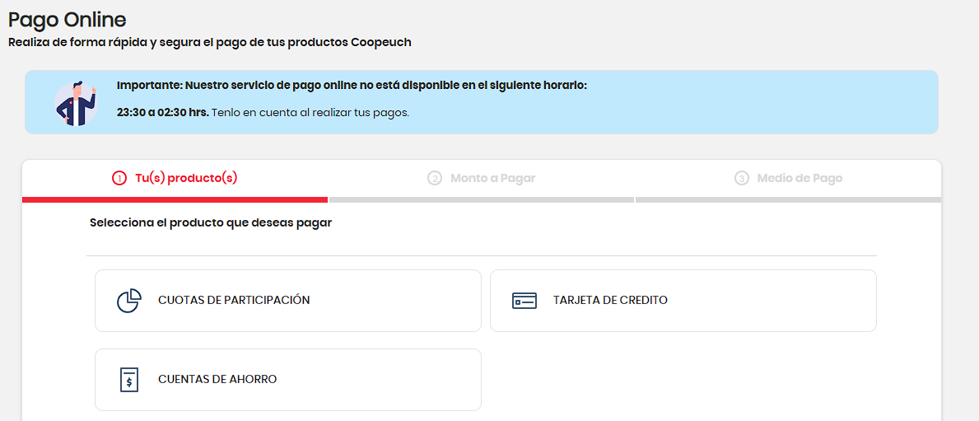Click the Importante service notice text
This screenshot has width=979, height=421.
tap(352, 86)
